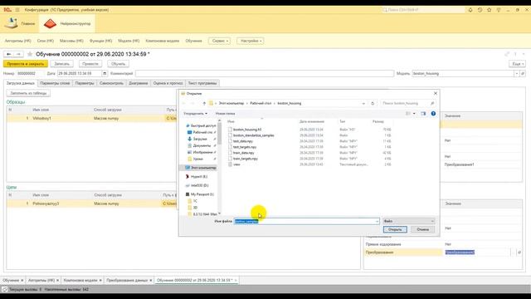This screenshot has width=531, height=299.
Task: Select My Passport drive in the dialog sidebar
Action: click(x=199, y=194)
